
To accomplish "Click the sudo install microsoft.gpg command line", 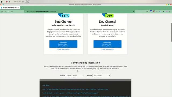I will (71, 93).
